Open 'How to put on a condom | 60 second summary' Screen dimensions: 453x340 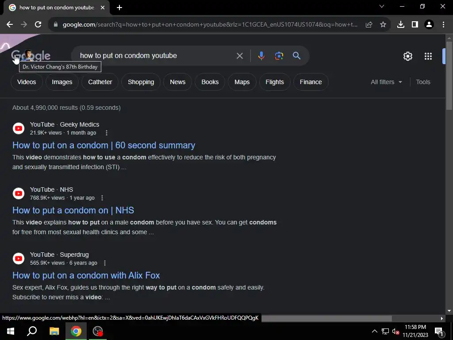[x=104, y=145]
